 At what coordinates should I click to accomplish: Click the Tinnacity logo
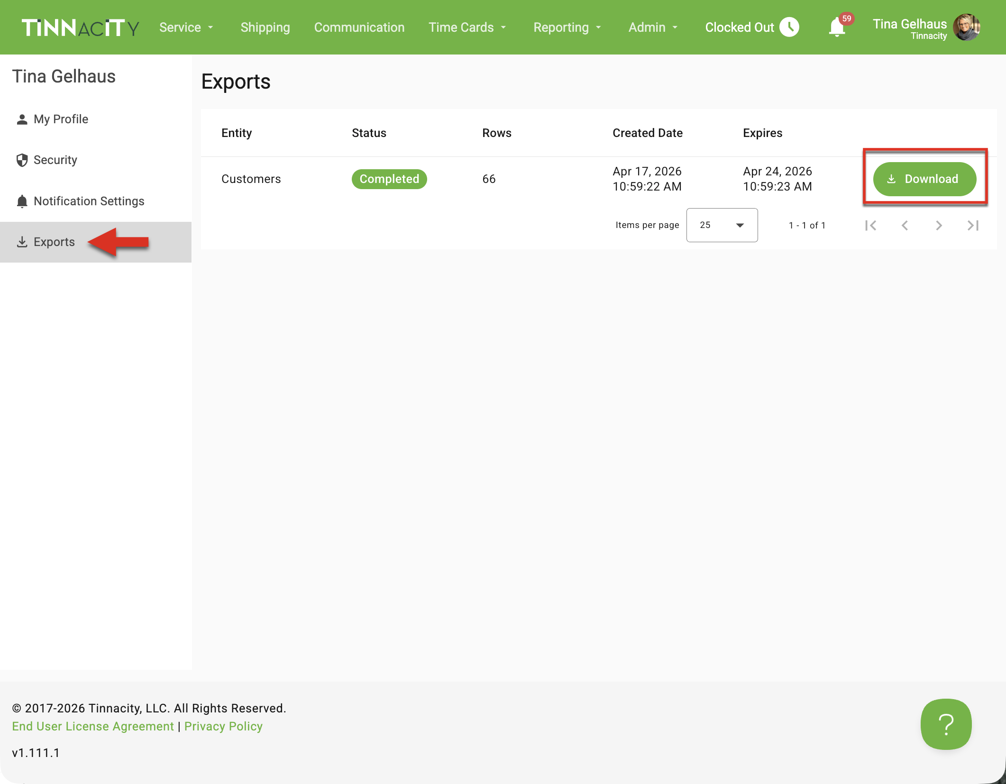(x=80, y=27)
